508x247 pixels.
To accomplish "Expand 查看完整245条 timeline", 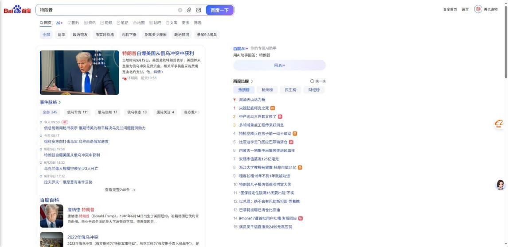I will pos(120,190).
